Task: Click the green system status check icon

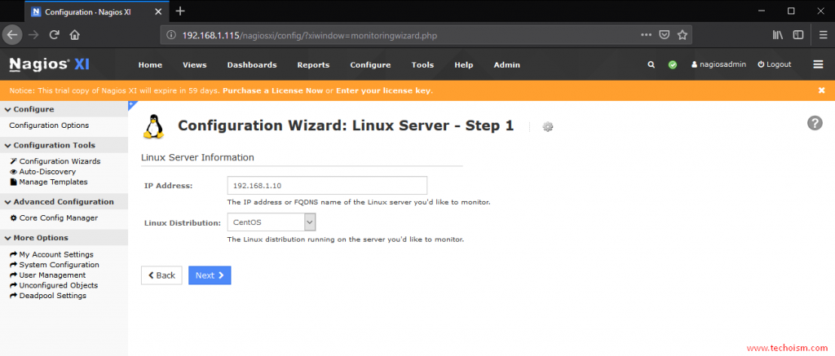Action: [673, 64]
